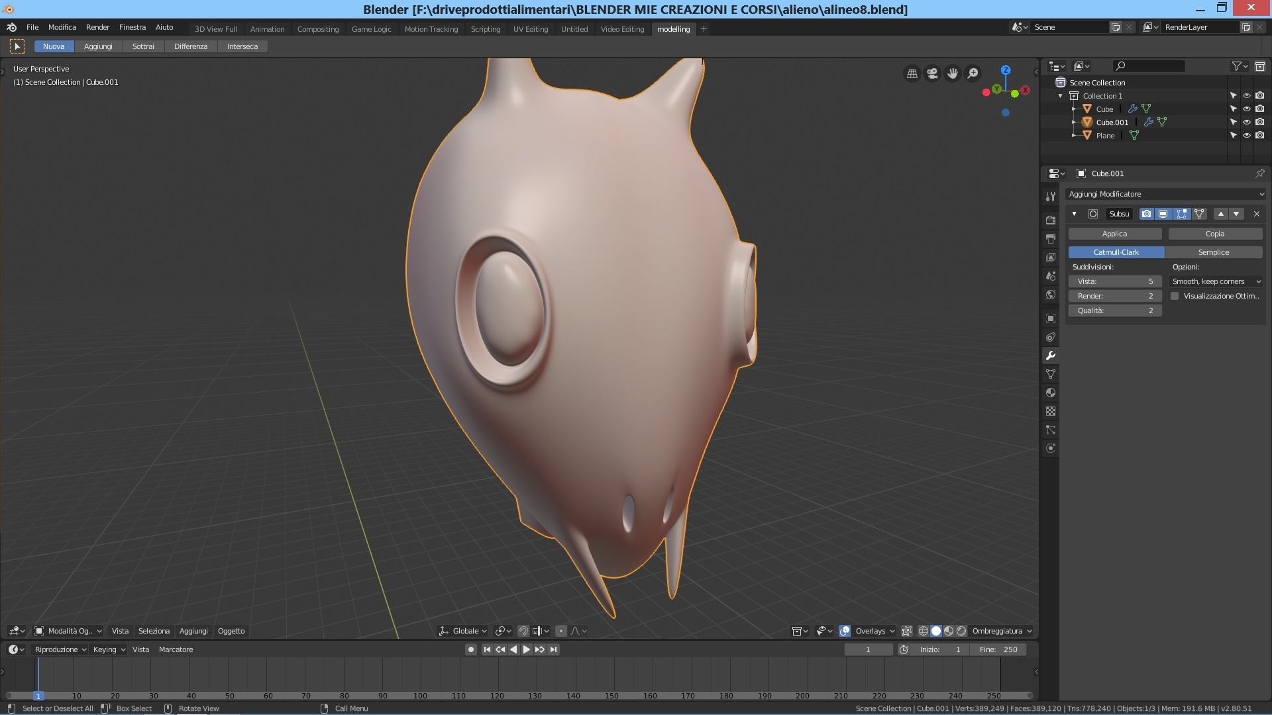1272x715 pixels.
Task: Open Aggiungi Modificatore dropdown
Action: (x=1165, y=194)
